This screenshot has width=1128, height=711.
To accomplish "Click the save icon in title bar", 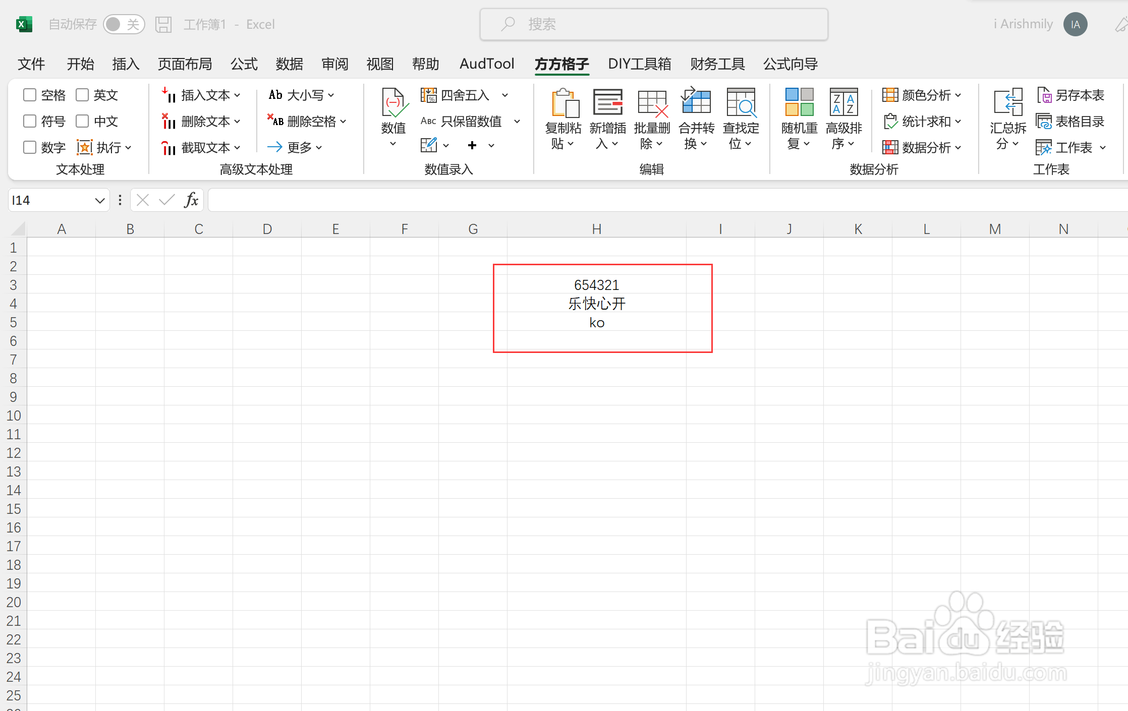I will [x=163, y=24].
